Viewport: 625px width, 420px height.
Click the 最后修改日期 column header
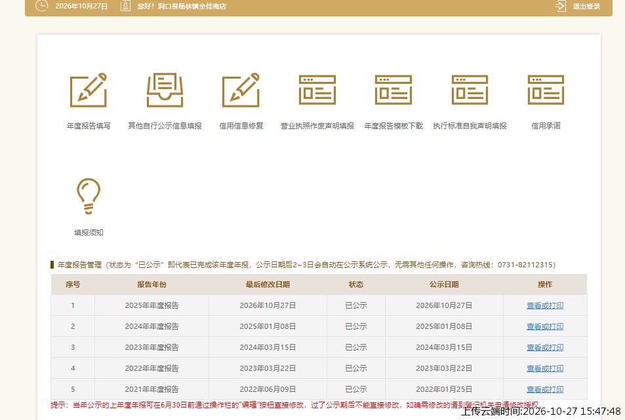pyautogui.click(x=268, y=284)
